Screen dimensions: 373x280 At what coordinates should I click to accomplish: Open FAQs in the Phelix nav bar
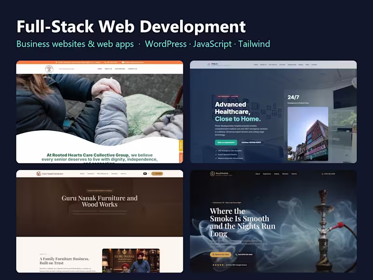click(307, 64)
